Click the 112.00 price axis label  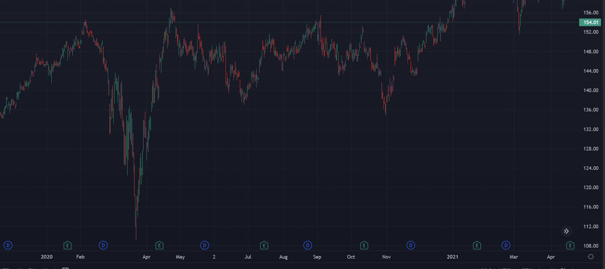click(x=591, y=227)
